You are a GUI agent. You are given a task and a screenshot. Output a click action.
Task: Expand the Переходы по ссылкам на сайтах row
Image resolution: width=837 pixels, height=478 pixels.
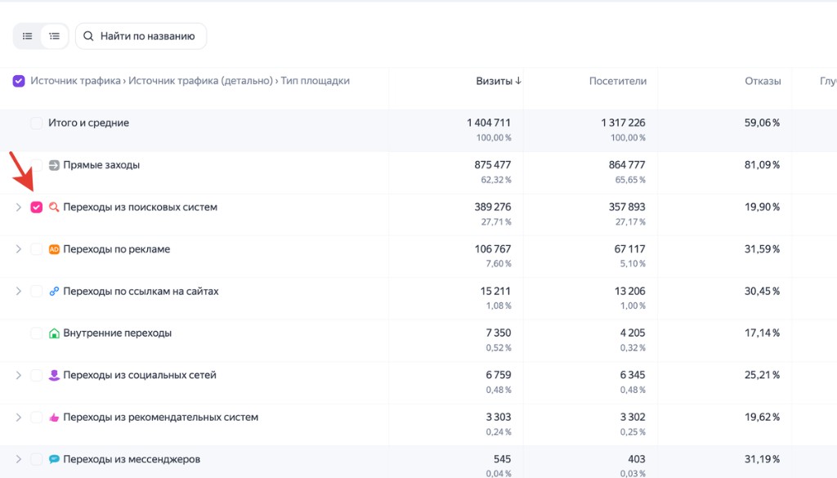click(18, 291)
